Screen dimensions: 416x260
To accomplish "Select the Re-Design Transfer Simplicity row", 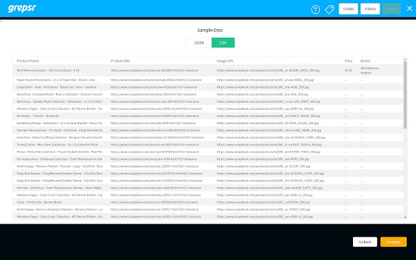I will pyautogui.click(x=208, y=116).
